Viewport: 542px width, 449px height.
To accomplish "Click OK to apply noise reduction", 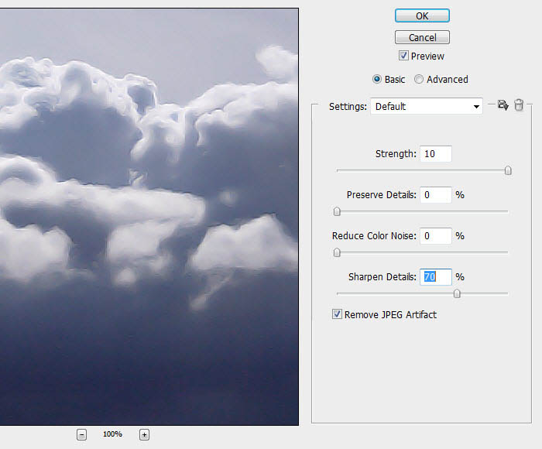I will [x=422, y=16].
